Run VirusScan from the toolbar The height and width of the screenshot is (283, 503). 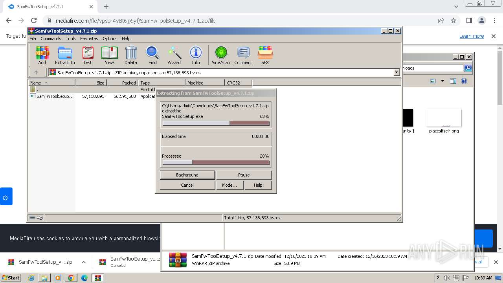click(x=221, y=55)
